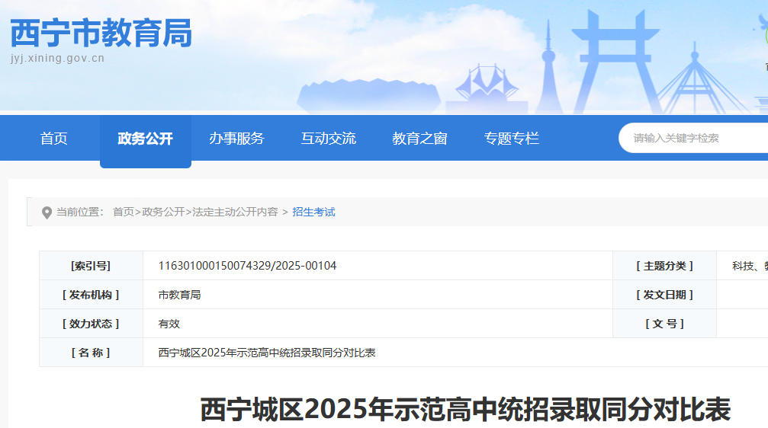Switch to the 教育之窗 section

[x=419, y=139]
